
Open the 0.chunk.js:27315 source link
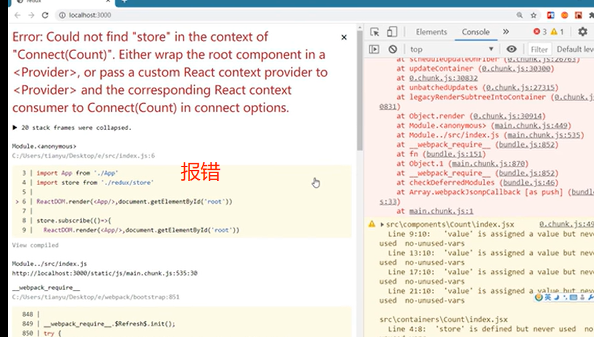(x=520, y=88)
